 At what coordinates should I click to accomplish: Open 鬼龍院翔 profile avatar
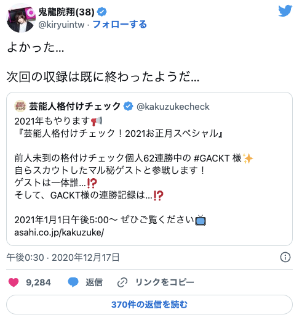tap(21, 18)
